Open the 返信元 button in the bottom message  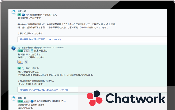coord(27,101)
